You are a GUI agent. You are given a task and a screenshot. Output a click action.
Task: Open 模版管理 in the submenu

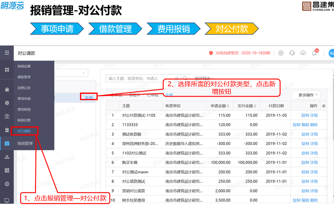click(24, 77)
